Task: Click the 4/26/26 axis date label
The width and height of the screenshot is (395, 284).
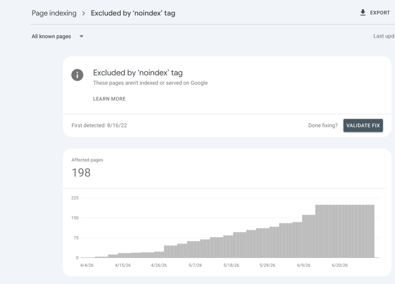Action: pyautogui.click(x=159, y=265)
